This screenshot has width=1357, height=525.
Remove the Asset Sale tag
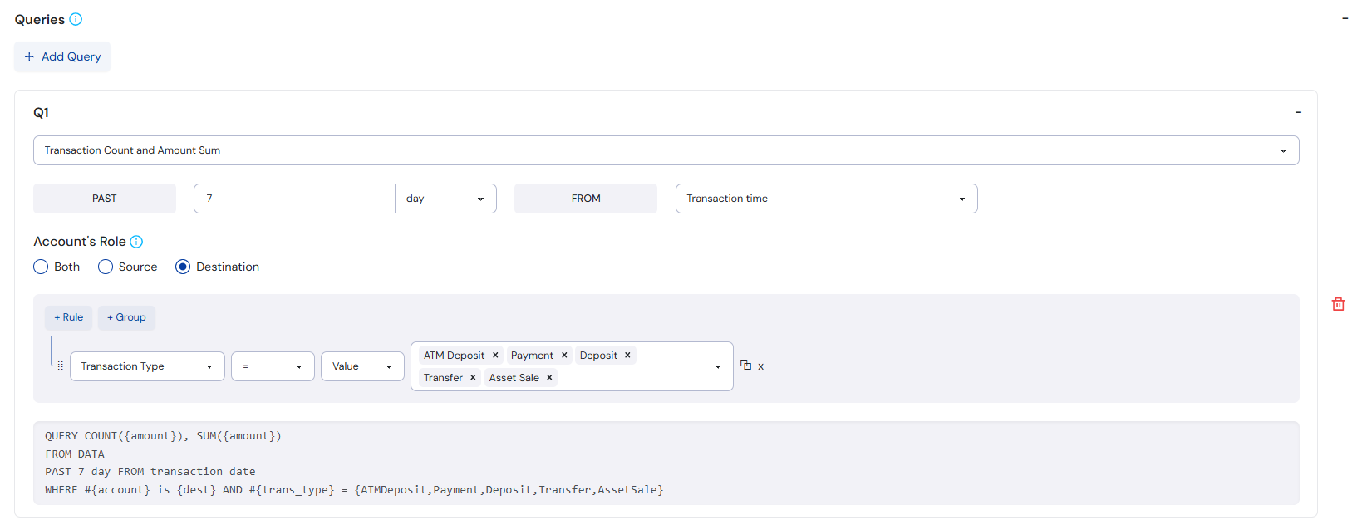coord(549,378)
